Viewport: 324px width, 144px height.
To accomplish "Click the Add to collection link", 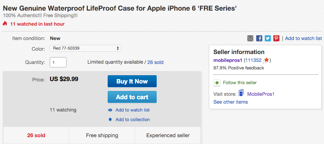I will pyautogui.click(x=132, y=119).
